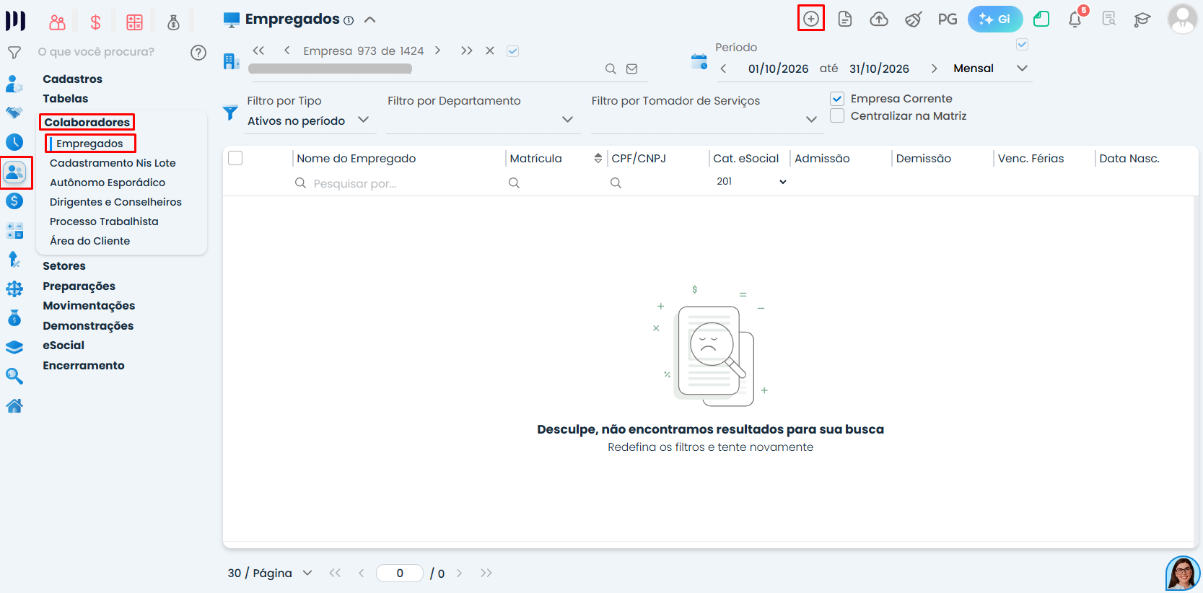
Task: Open the document report icon in top toolbar
Action: pos(845,19)
